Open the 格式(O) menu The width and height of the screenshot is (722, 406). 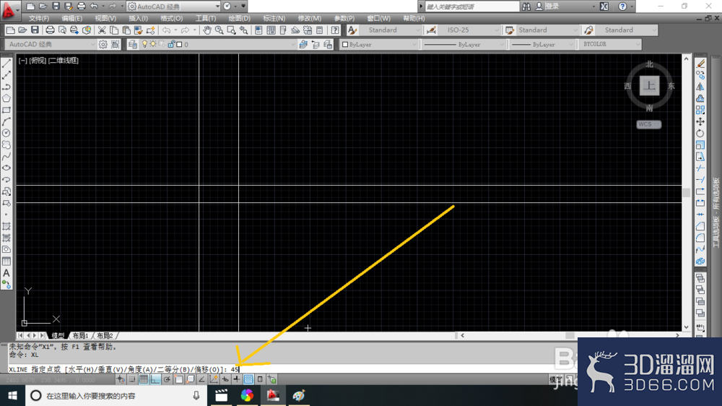point(171,19)
